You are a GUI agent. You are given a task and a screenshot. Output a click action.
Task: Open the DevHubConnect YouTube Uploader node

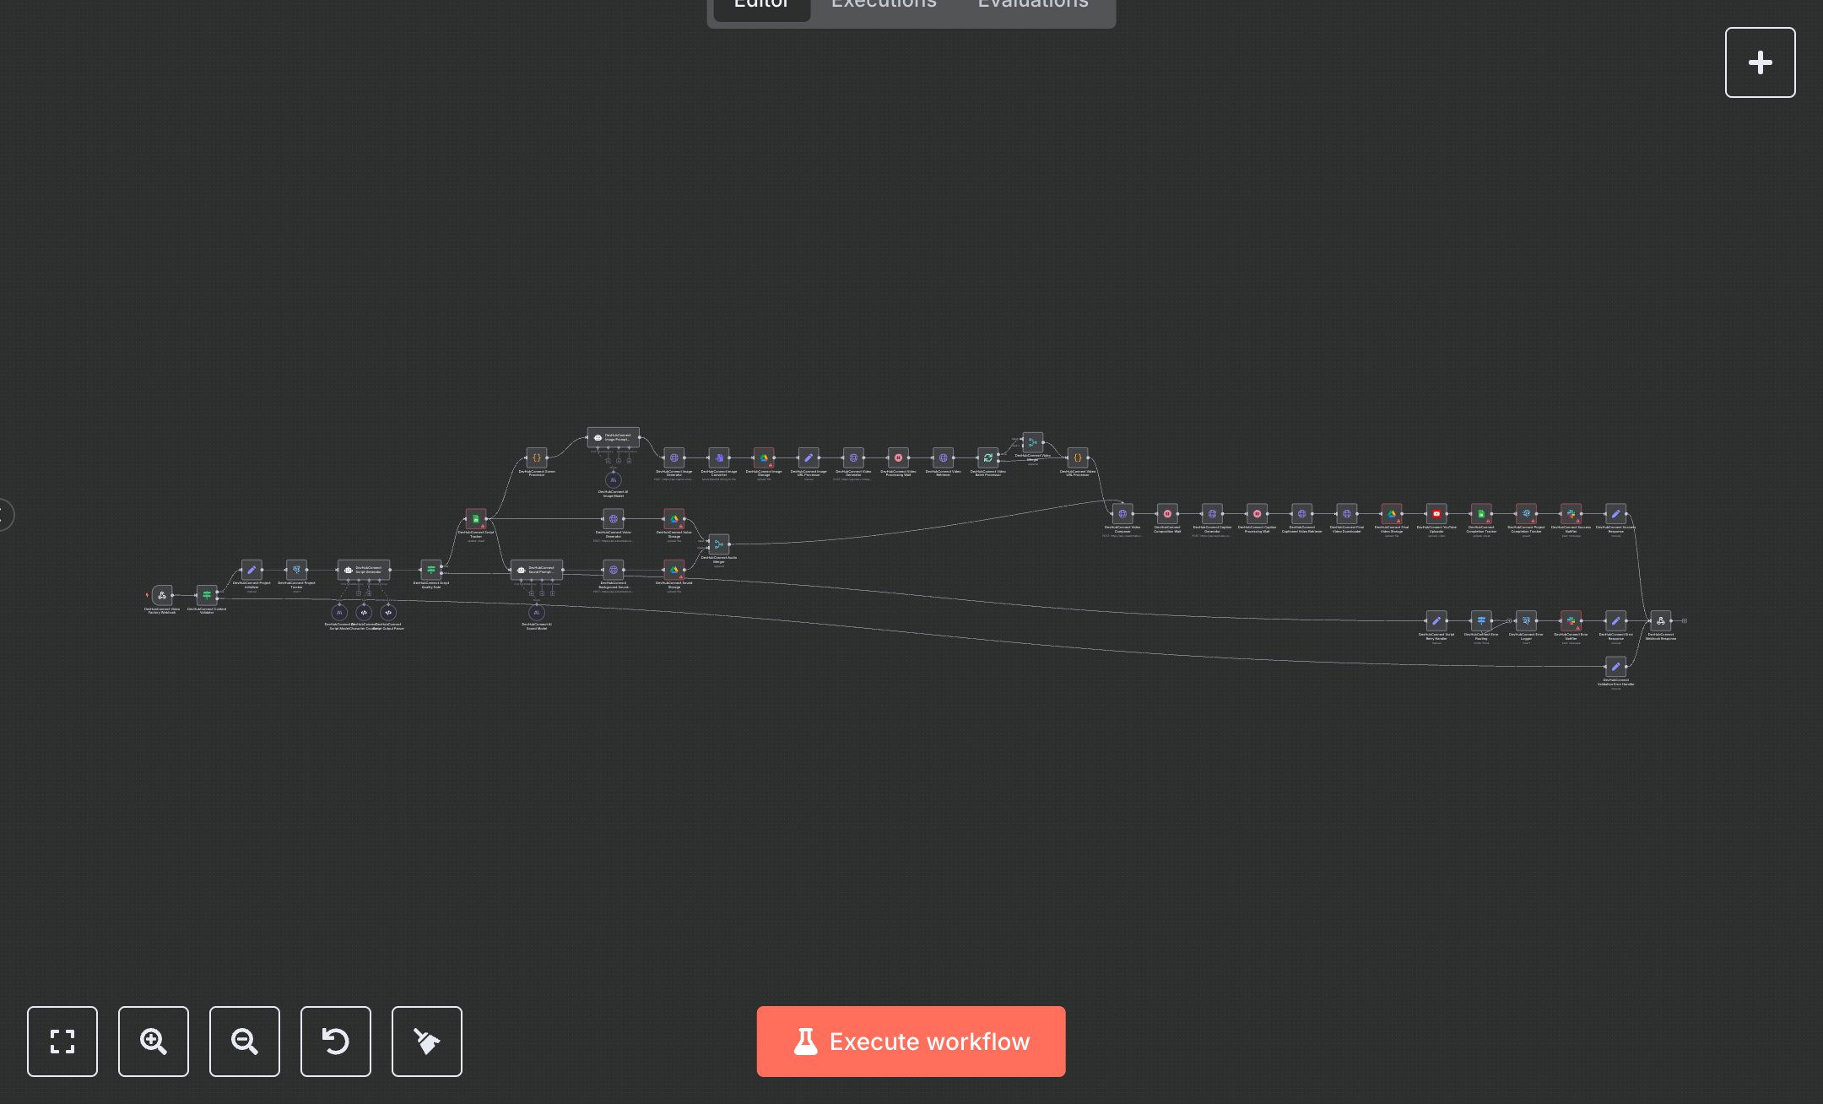1437,515
